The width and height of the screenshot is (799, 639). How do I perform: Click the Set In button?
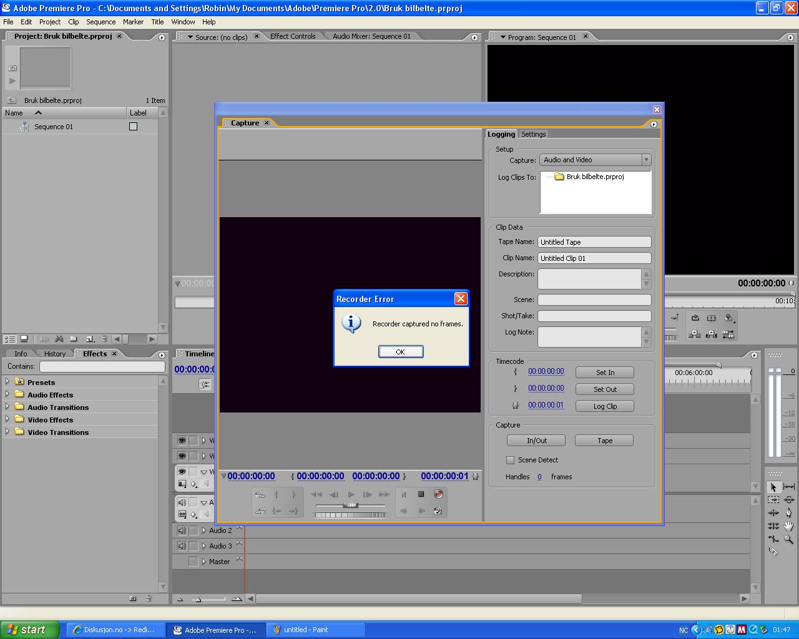pyautogui.click(x=605, y=373)
